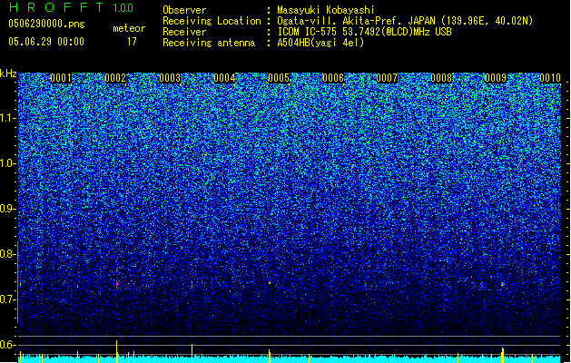Click the meteor echo below marker 0002
Viewport: 571px width, 363px height.
coord(117,284)
